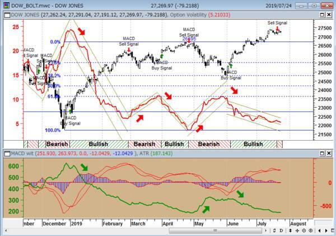The height and width of the screenshot is (236, 336).
Task: Click the MACD wit header label
Action: (x=22, y=154)
